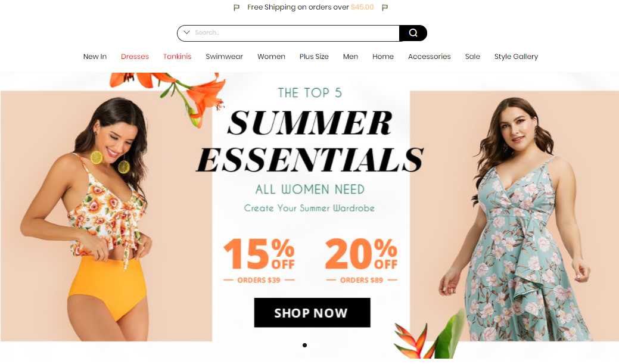The height and width of the screenshot is (364, 619).
Task: Open the Men menu item
Action: point(350,57)
